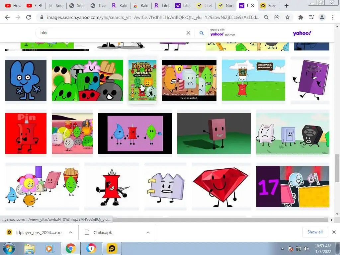The width and height of the screenshot is (340, 255).
Task: Bookmark this page with the star
Action: coord(288,17)
